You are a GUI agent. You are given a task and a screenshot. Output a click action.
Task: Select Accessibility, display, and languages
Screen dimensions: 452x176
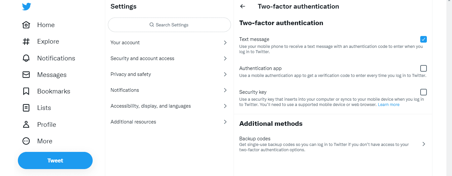point(169,106)
